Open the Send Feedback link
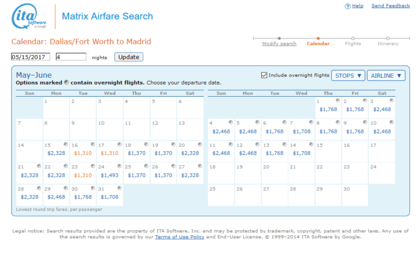The image size is (419, 256). coord(390,6)
